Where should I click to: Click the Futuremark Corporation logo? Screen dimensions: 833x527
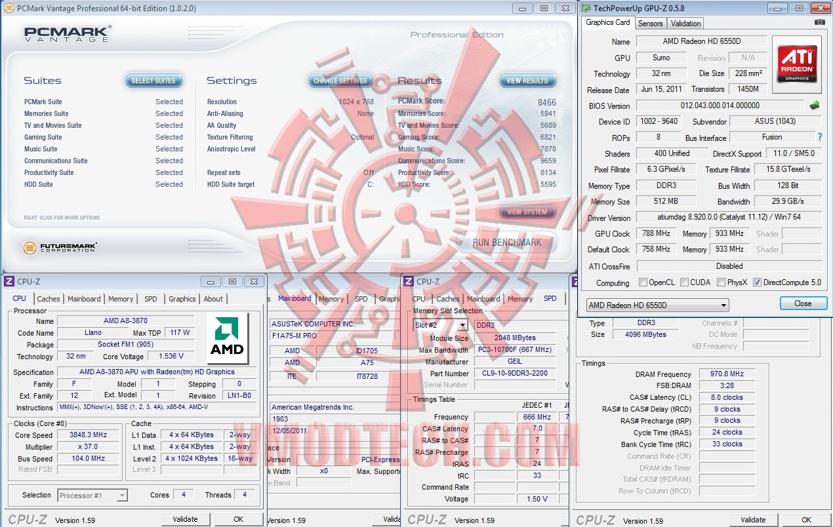60,247
